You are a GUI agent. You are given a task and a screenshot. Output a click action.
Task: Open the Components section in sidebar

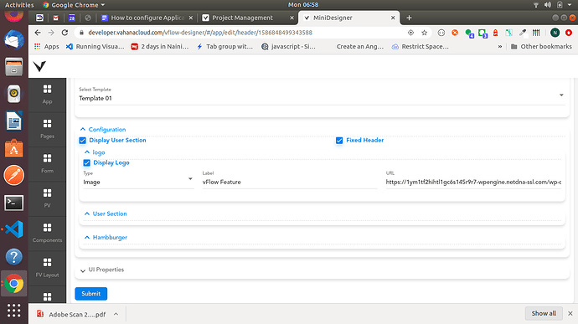[47, 234]
